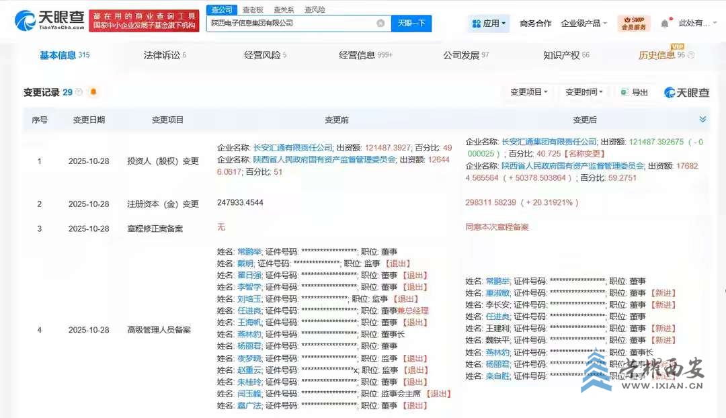This screenshot has width=726, height=418.
Task: Open the 常鹏举 person link in 变更前
Action: (245, 251)
